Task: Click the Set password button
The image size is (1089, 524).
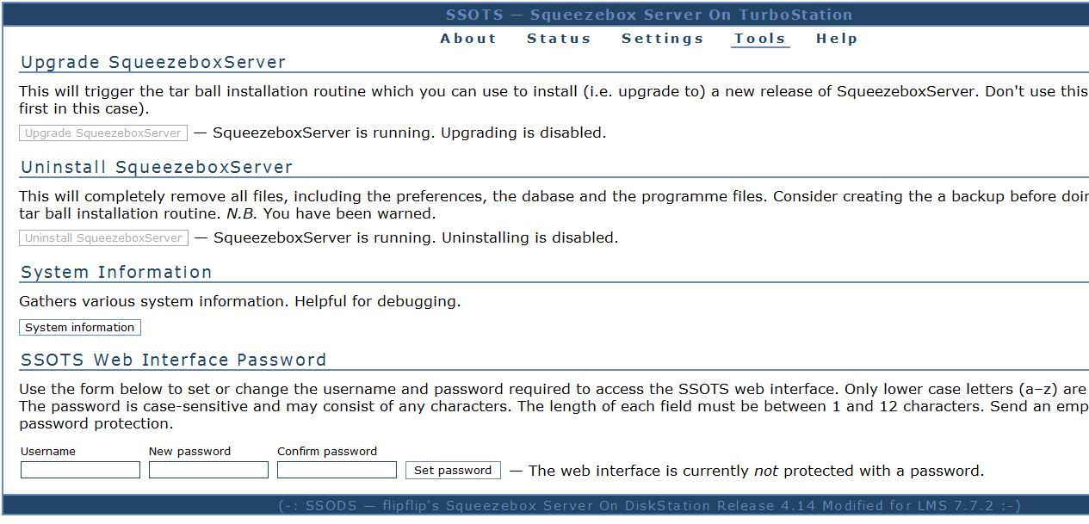Action: (x=453, y=471)
